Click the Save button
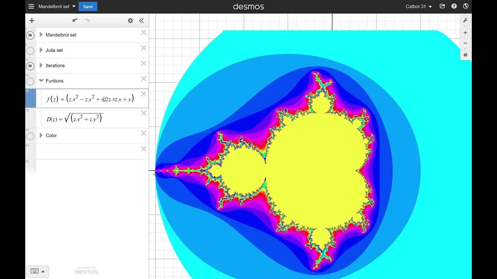 (x=88, y=6)
